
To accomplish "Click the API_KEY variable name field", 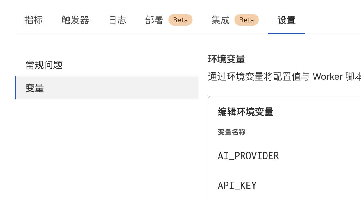I will [237, 185].
